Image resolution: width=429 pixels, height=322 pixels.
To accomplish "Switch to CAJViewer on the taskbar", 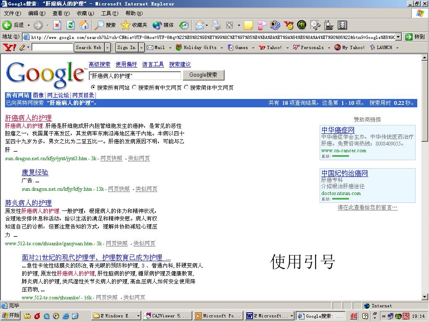I will click(167, 316).
